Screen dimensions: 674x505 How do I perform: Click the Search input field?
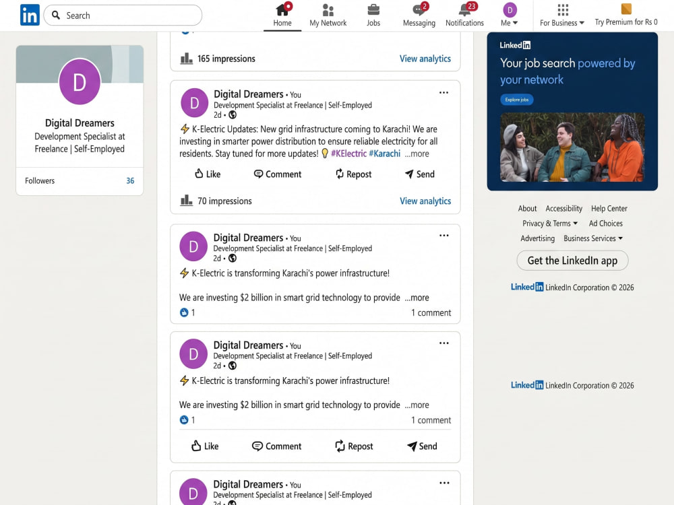[x=123, y=15]
